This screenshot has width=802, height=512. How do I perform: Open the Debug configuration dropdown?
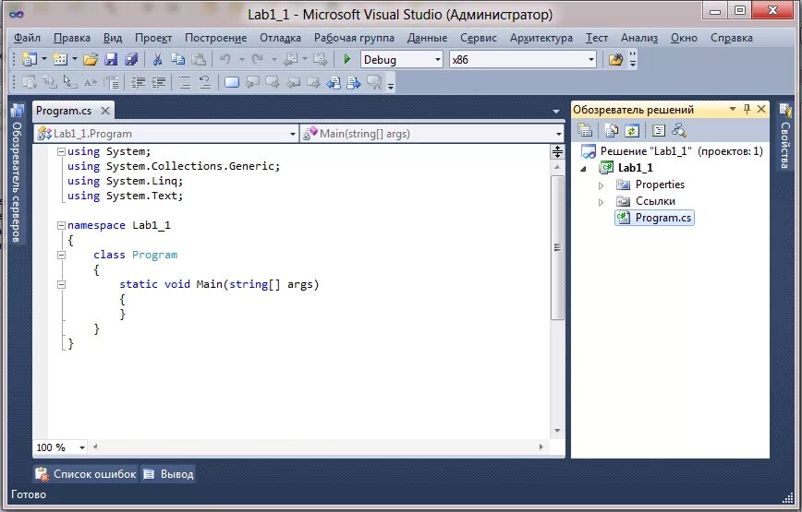[x=402, y=60]
